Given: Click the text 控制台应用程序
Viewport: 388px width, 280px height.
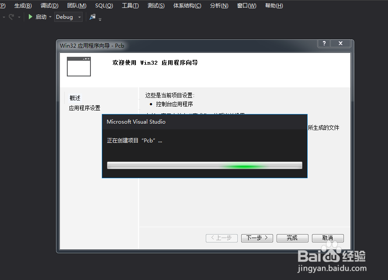Looking at the screenshot, I should point(174,104).
